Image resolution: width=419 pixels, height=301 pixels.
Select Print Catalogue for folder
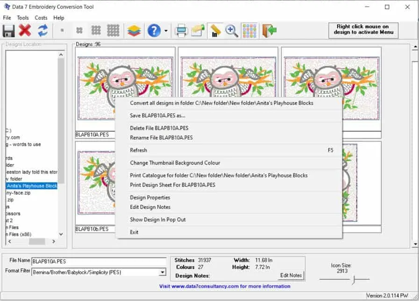click(x=229, y=175)
